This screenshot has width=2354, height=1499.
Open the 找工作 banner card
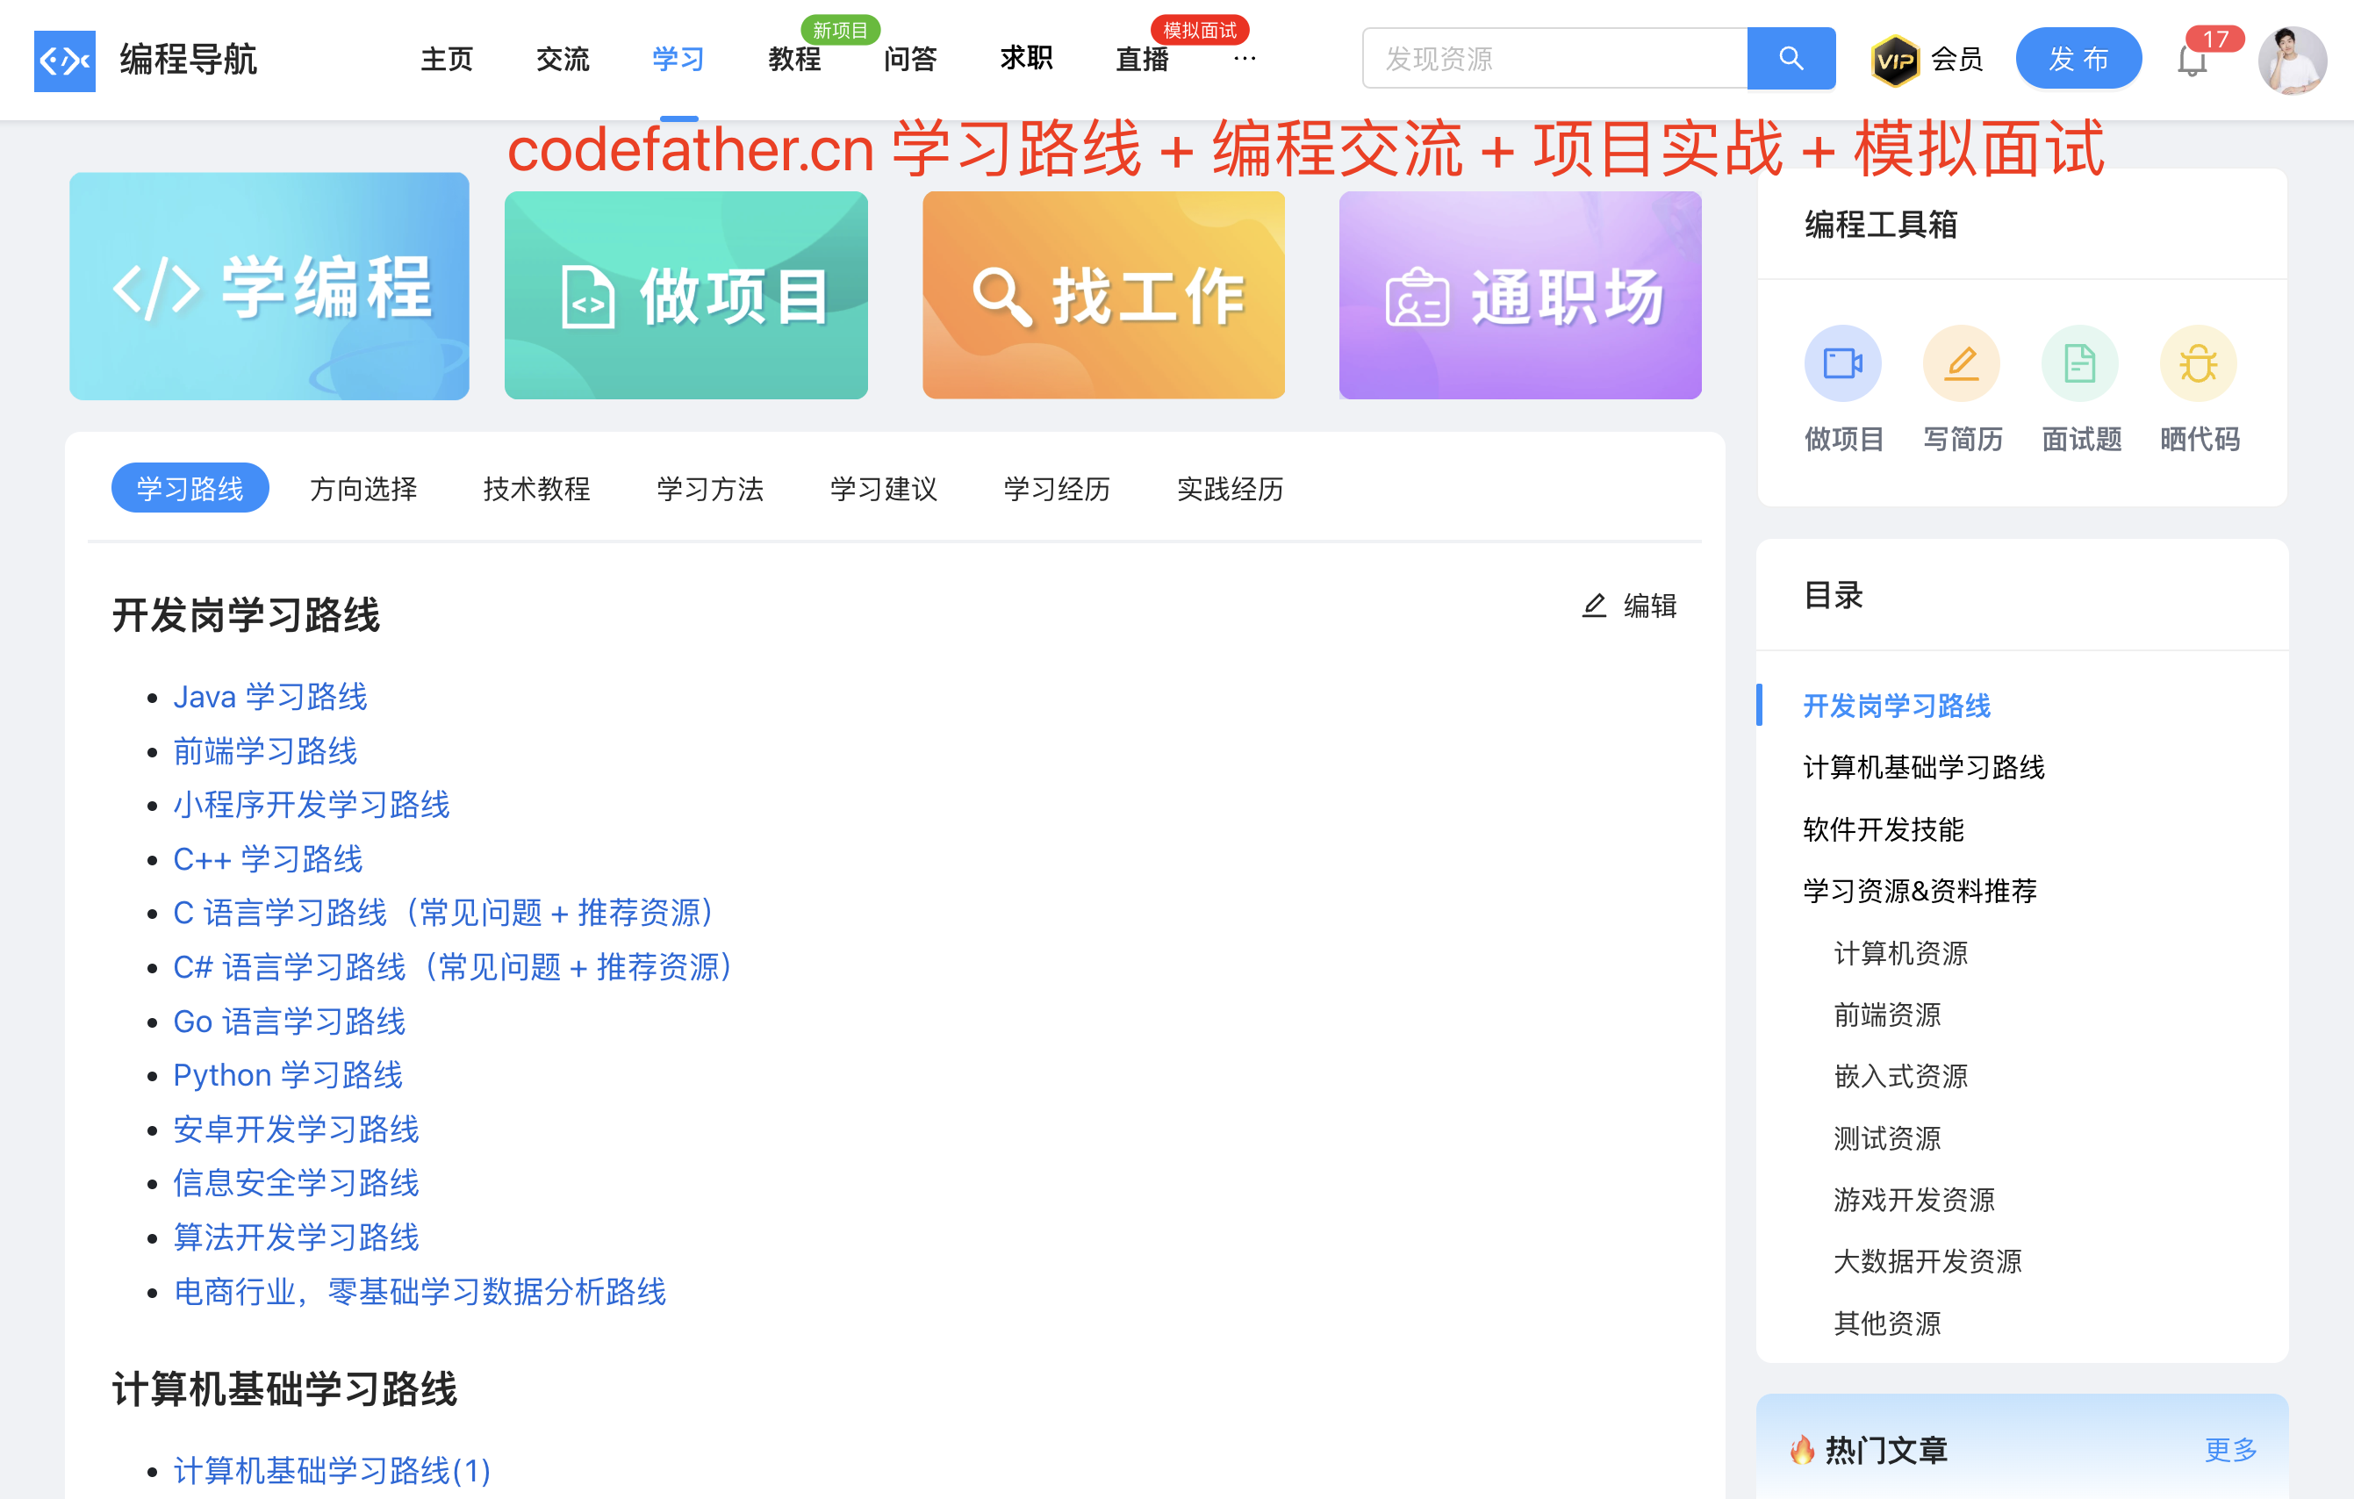pyautogui.click(x=1102, y=295)
